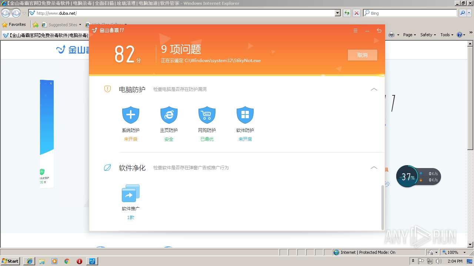The height and width of the screenshot is (266, 474).
Task: Open the hamburger menu in 金山毒霸 title bar
Action: 355,31
